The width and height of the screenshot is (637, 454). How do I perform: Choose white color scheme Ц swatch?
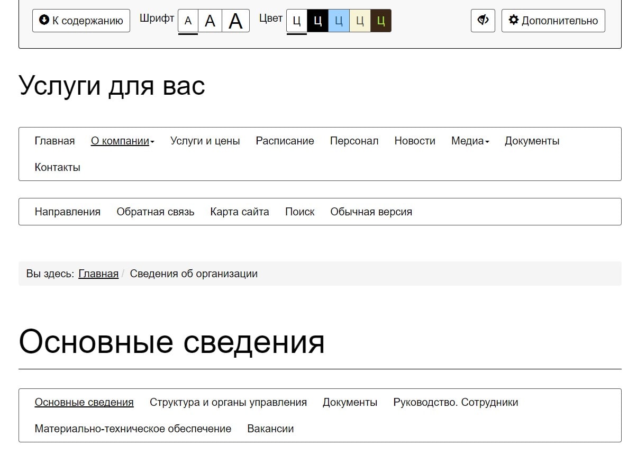[x=297, y=21]
